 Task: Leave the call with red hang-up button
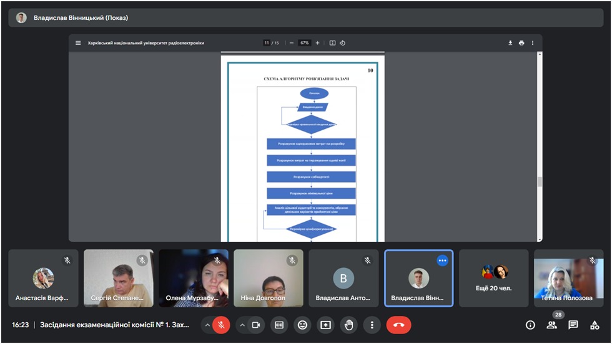tap(398, 325)
